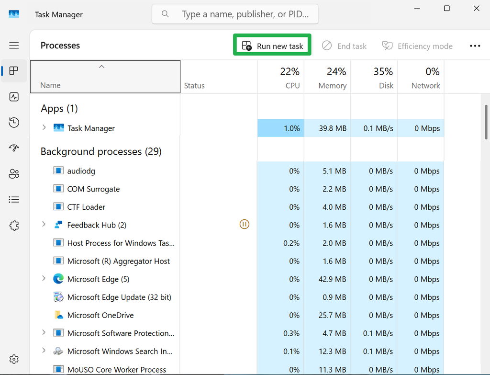Open the more options ellipsis menu

pos(475,45)
